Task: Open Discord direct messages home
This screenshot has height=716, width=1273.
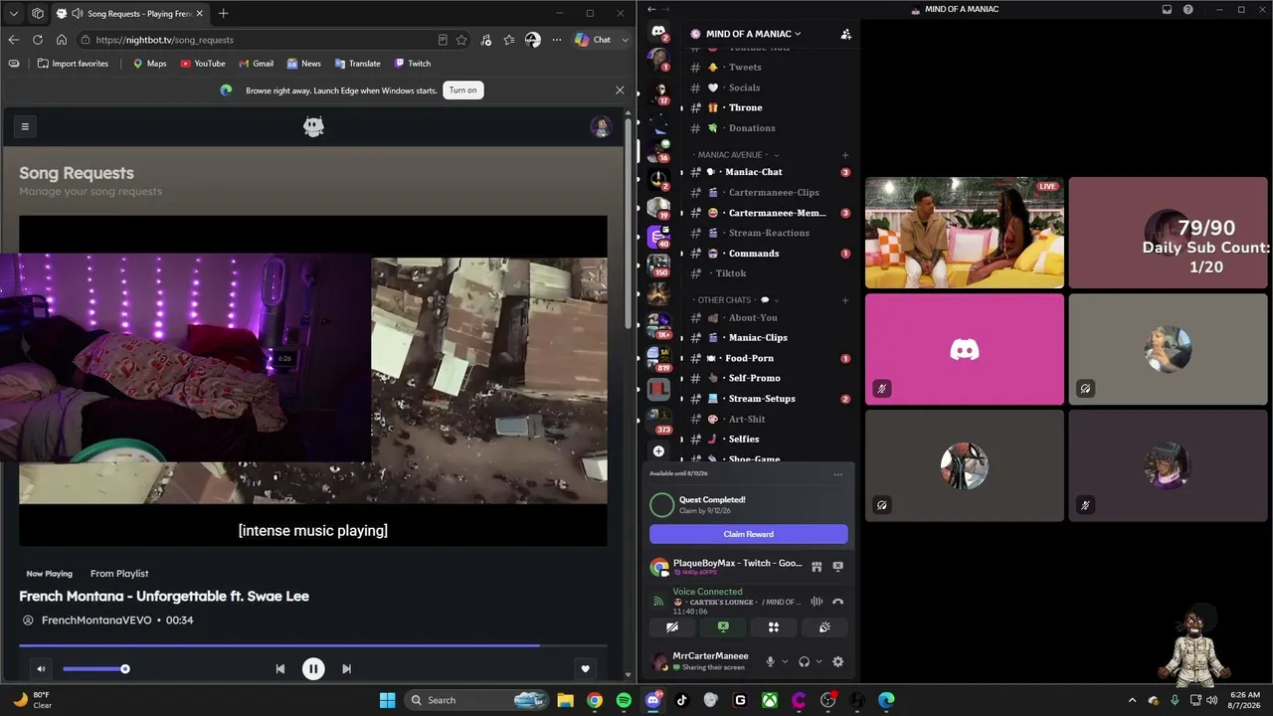Action: pyautogui.click(x=658, y=32)
